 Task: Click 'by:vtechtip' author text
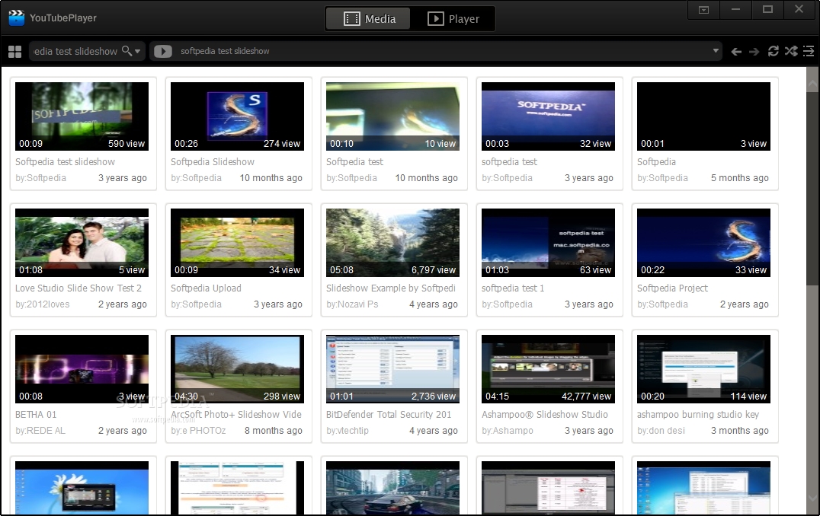tap(348, 430)
